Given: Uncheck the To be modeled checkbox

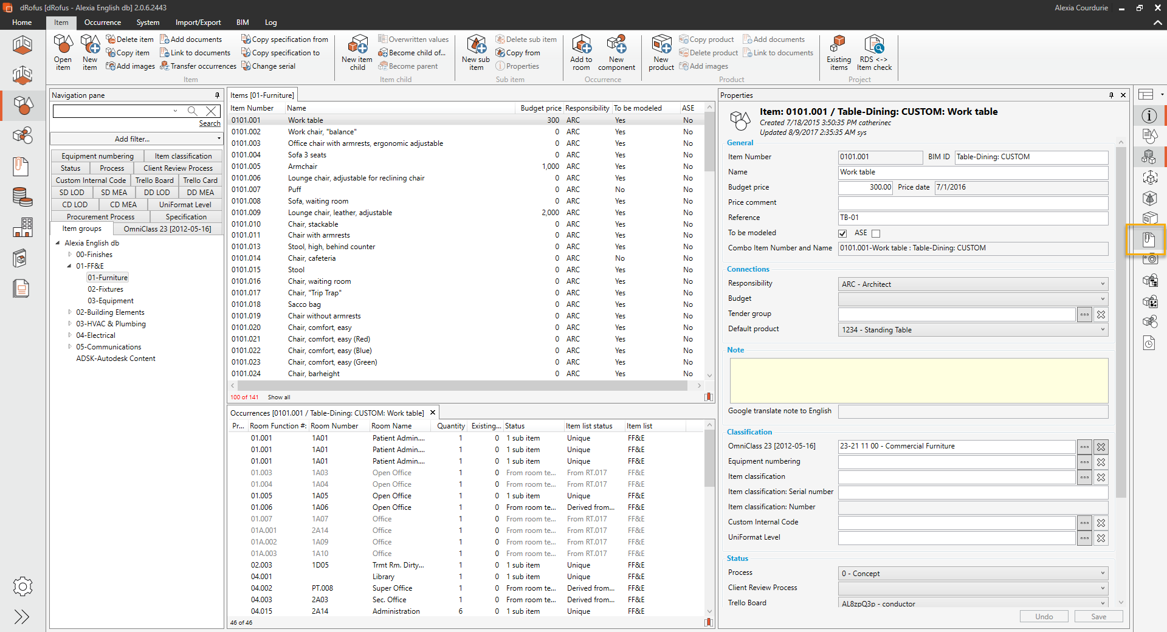Looking at the screenshot, I should pyautogui.click(x=842, y=233).
